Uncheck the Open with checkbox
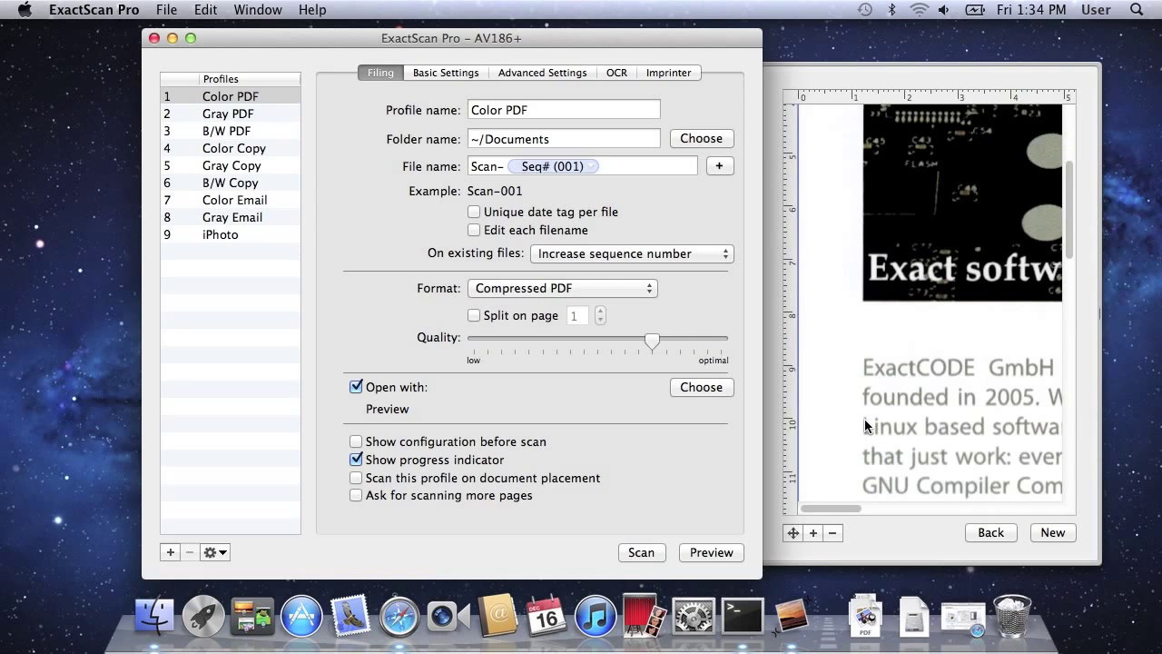Screen dimensions: 1162x654 click(356, 387)
